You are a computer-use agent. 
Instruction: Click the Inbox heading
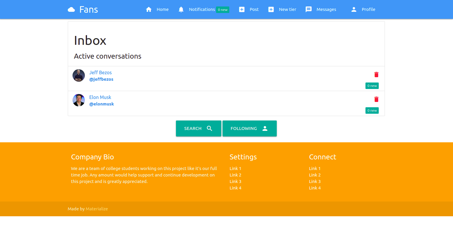click(x=90, y=40)
